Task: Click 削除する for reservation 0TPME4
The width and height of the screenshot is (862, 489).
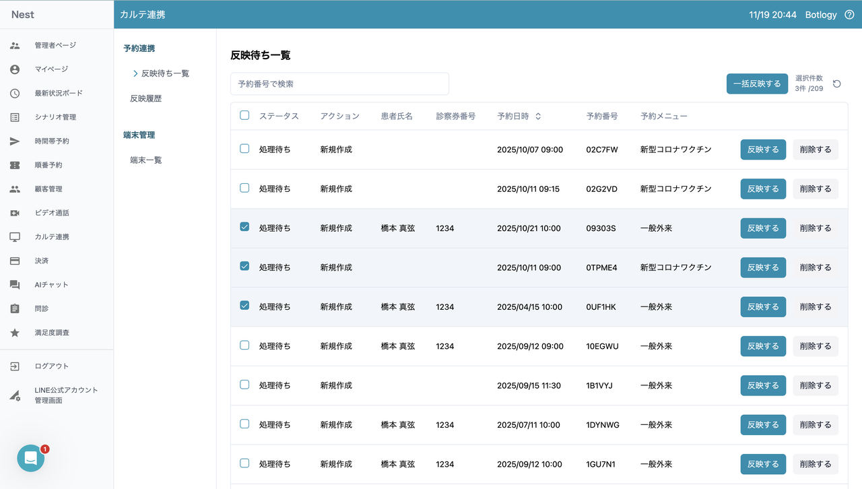Action: [x=816, y=267]
